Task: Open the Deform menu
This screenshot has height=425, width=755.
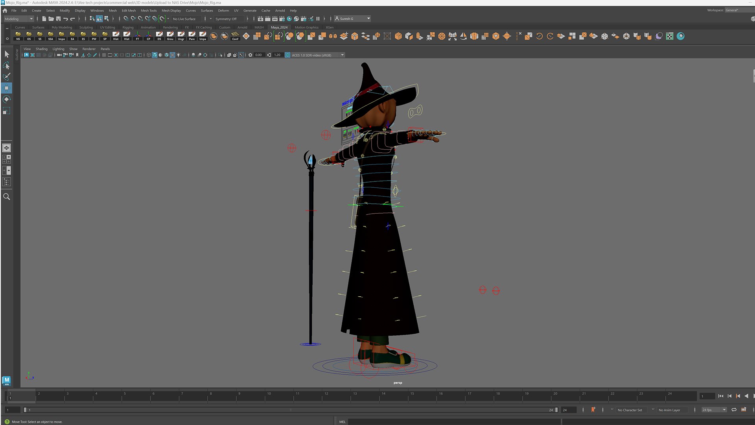Action: [x=223, y=11]
